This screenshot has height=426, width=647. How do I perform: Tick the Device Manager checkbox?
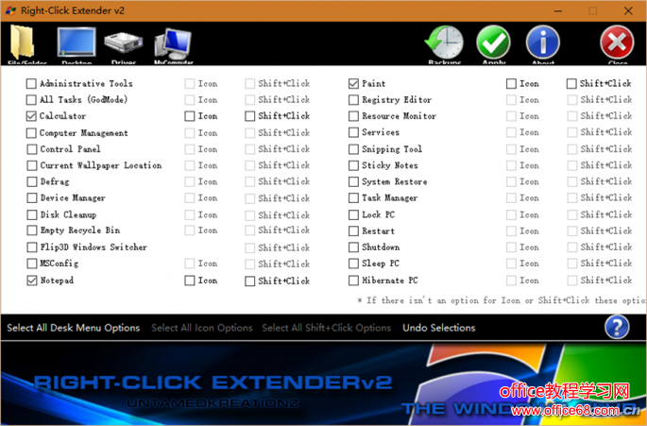click(32, 198)
